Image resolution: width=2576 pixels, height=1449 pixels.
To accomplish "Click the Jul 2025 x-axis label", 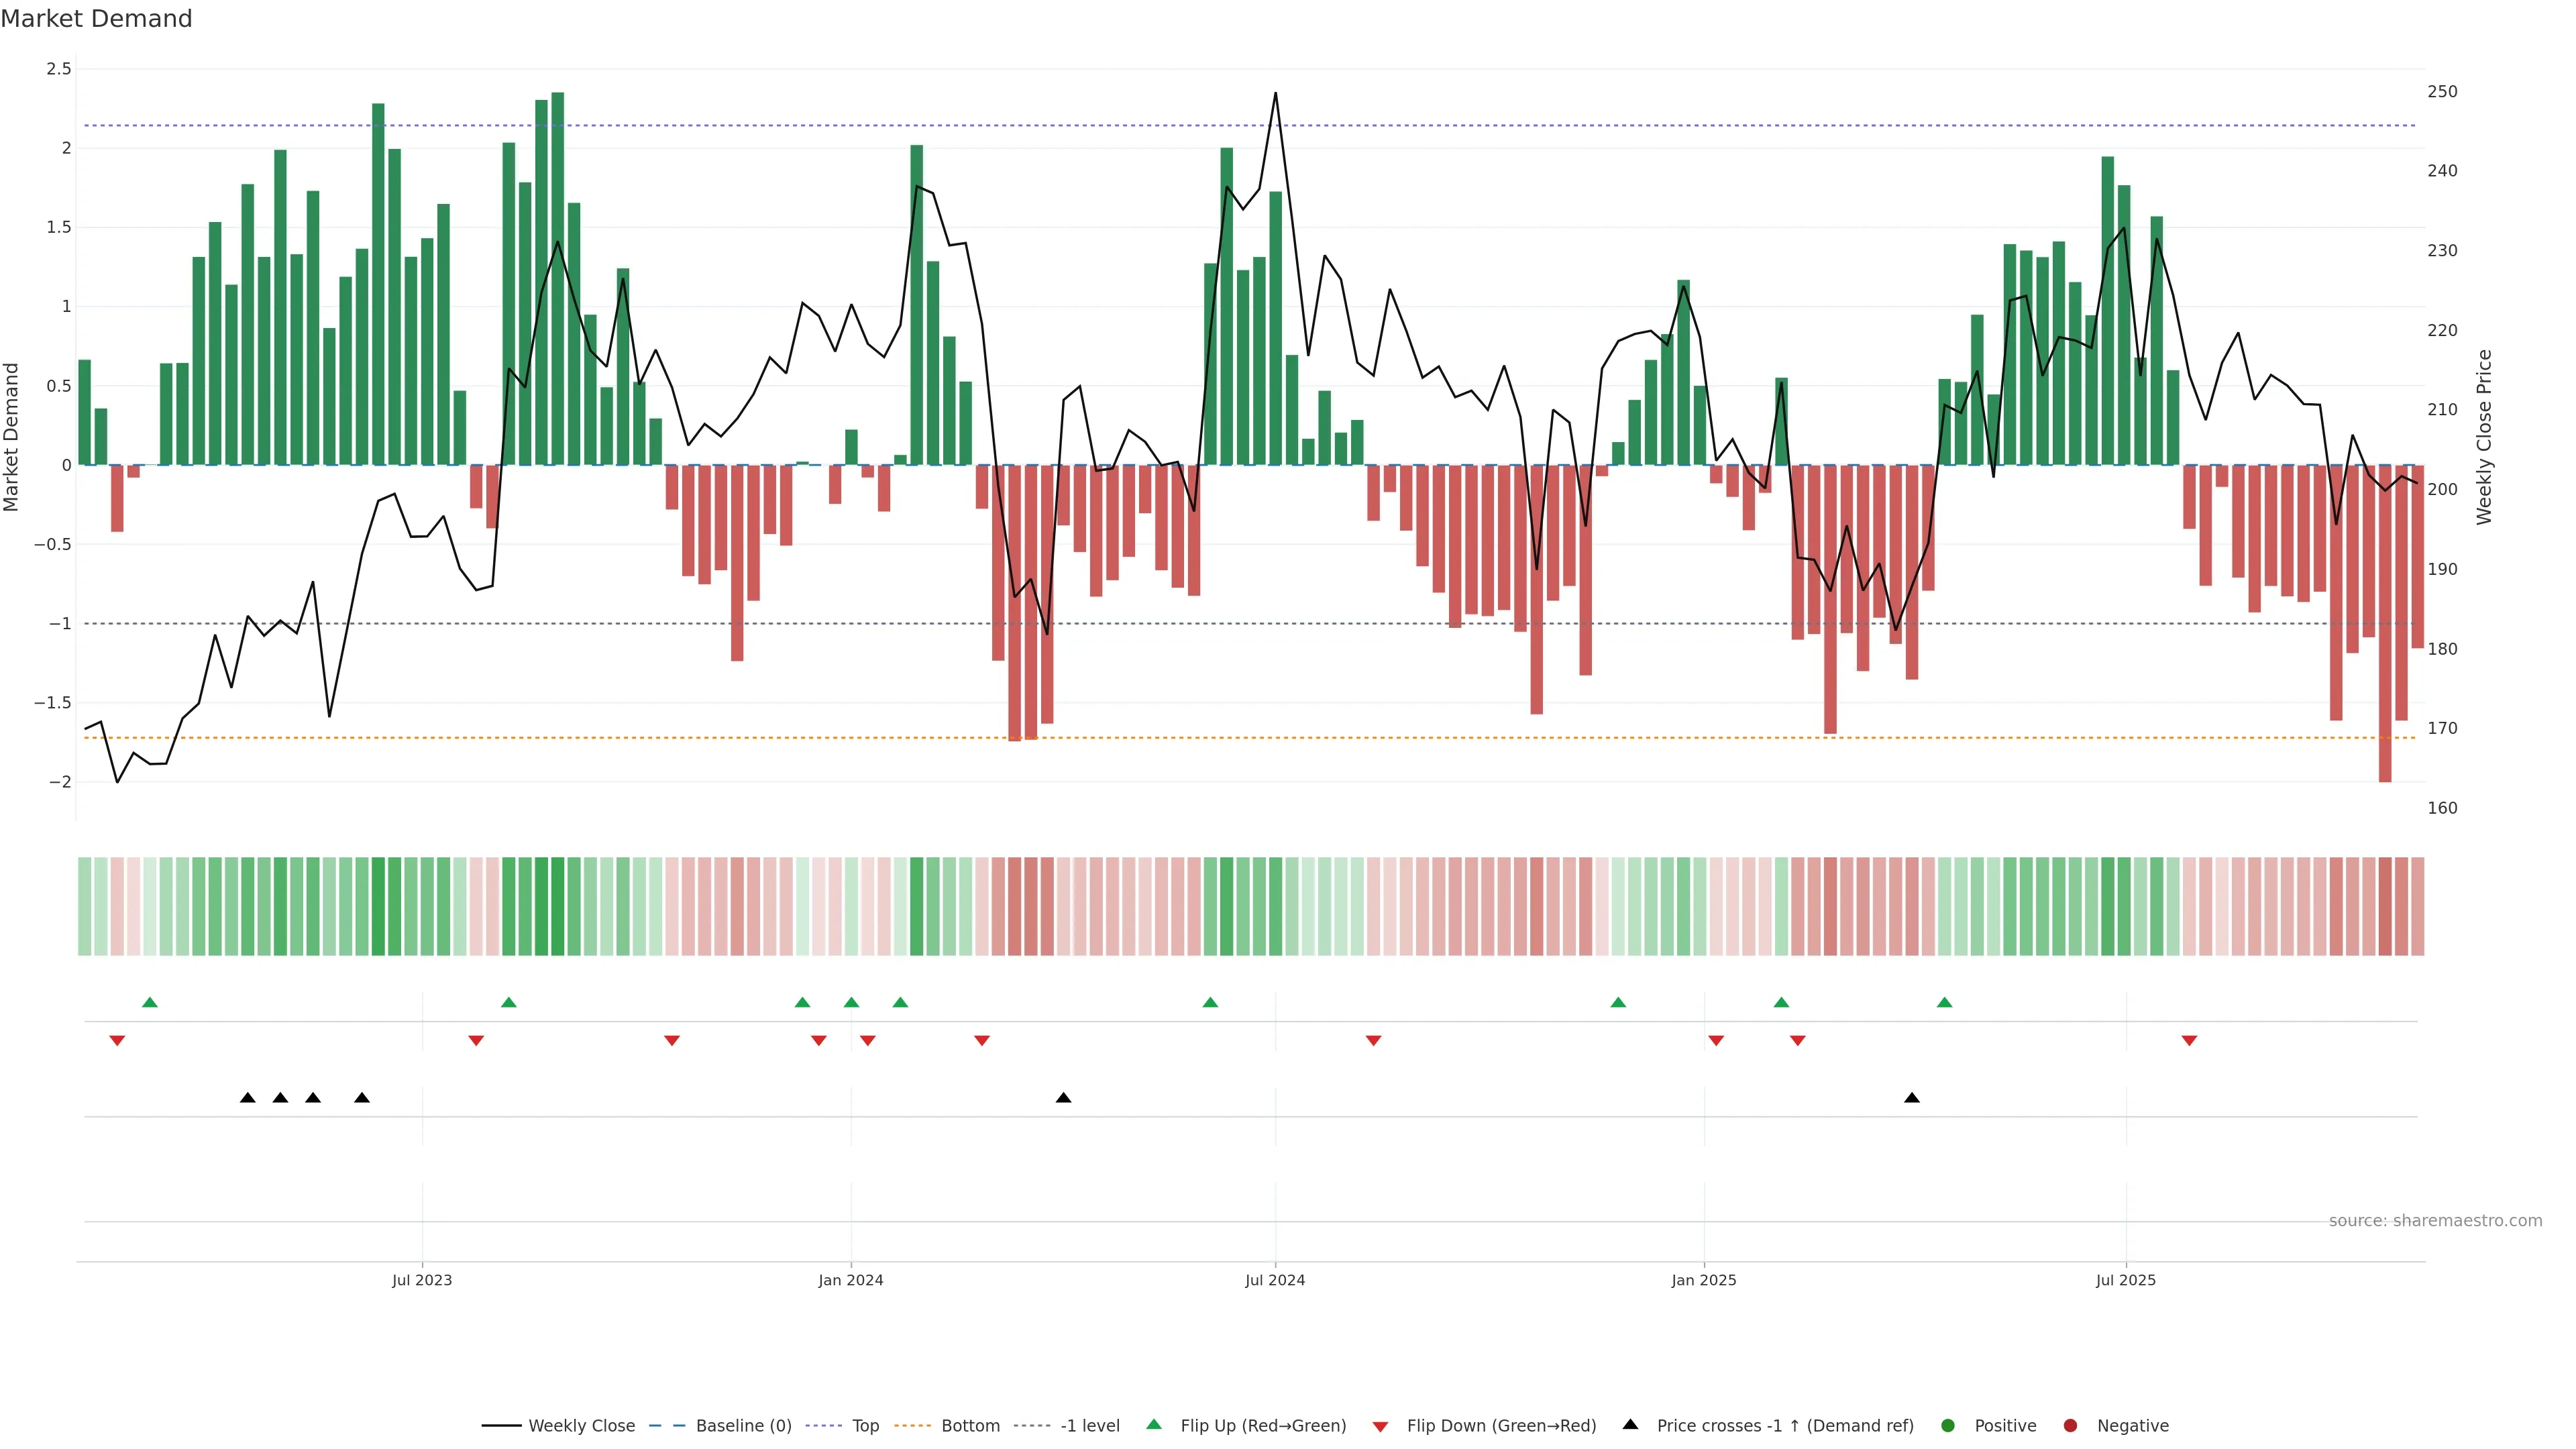I will 2126,1280.
